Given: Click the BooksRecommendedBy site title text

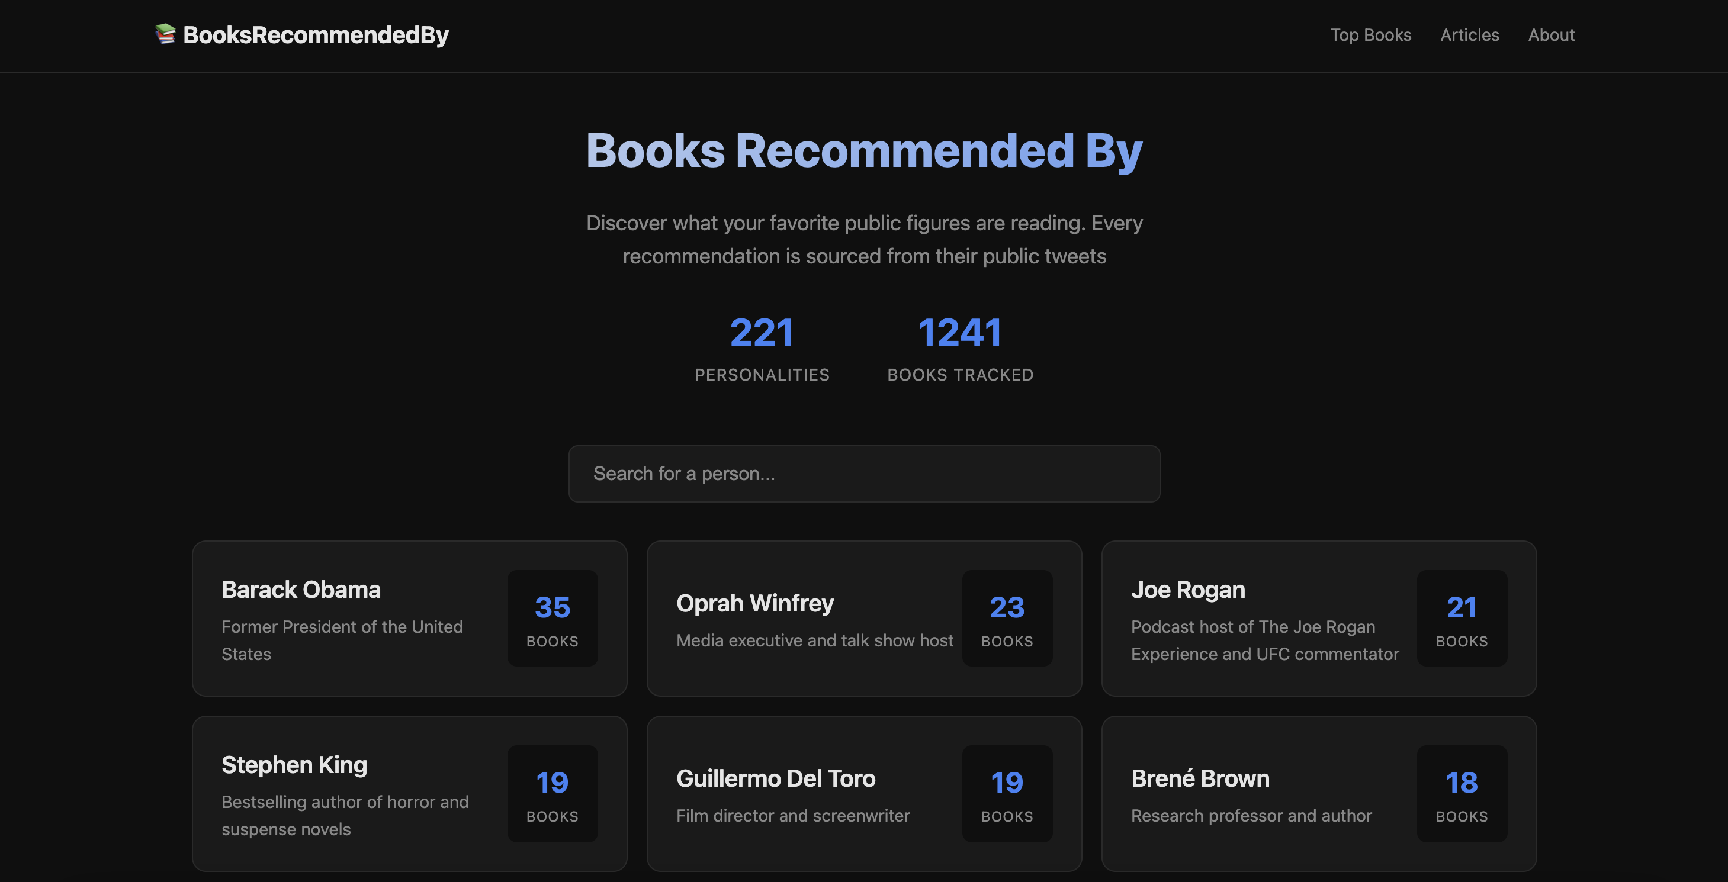Looking at the screenshot, I should [x=316, y=34].
